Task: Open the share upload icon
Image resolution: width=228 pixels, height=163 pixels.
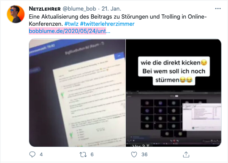Action: tap(186, 154)
